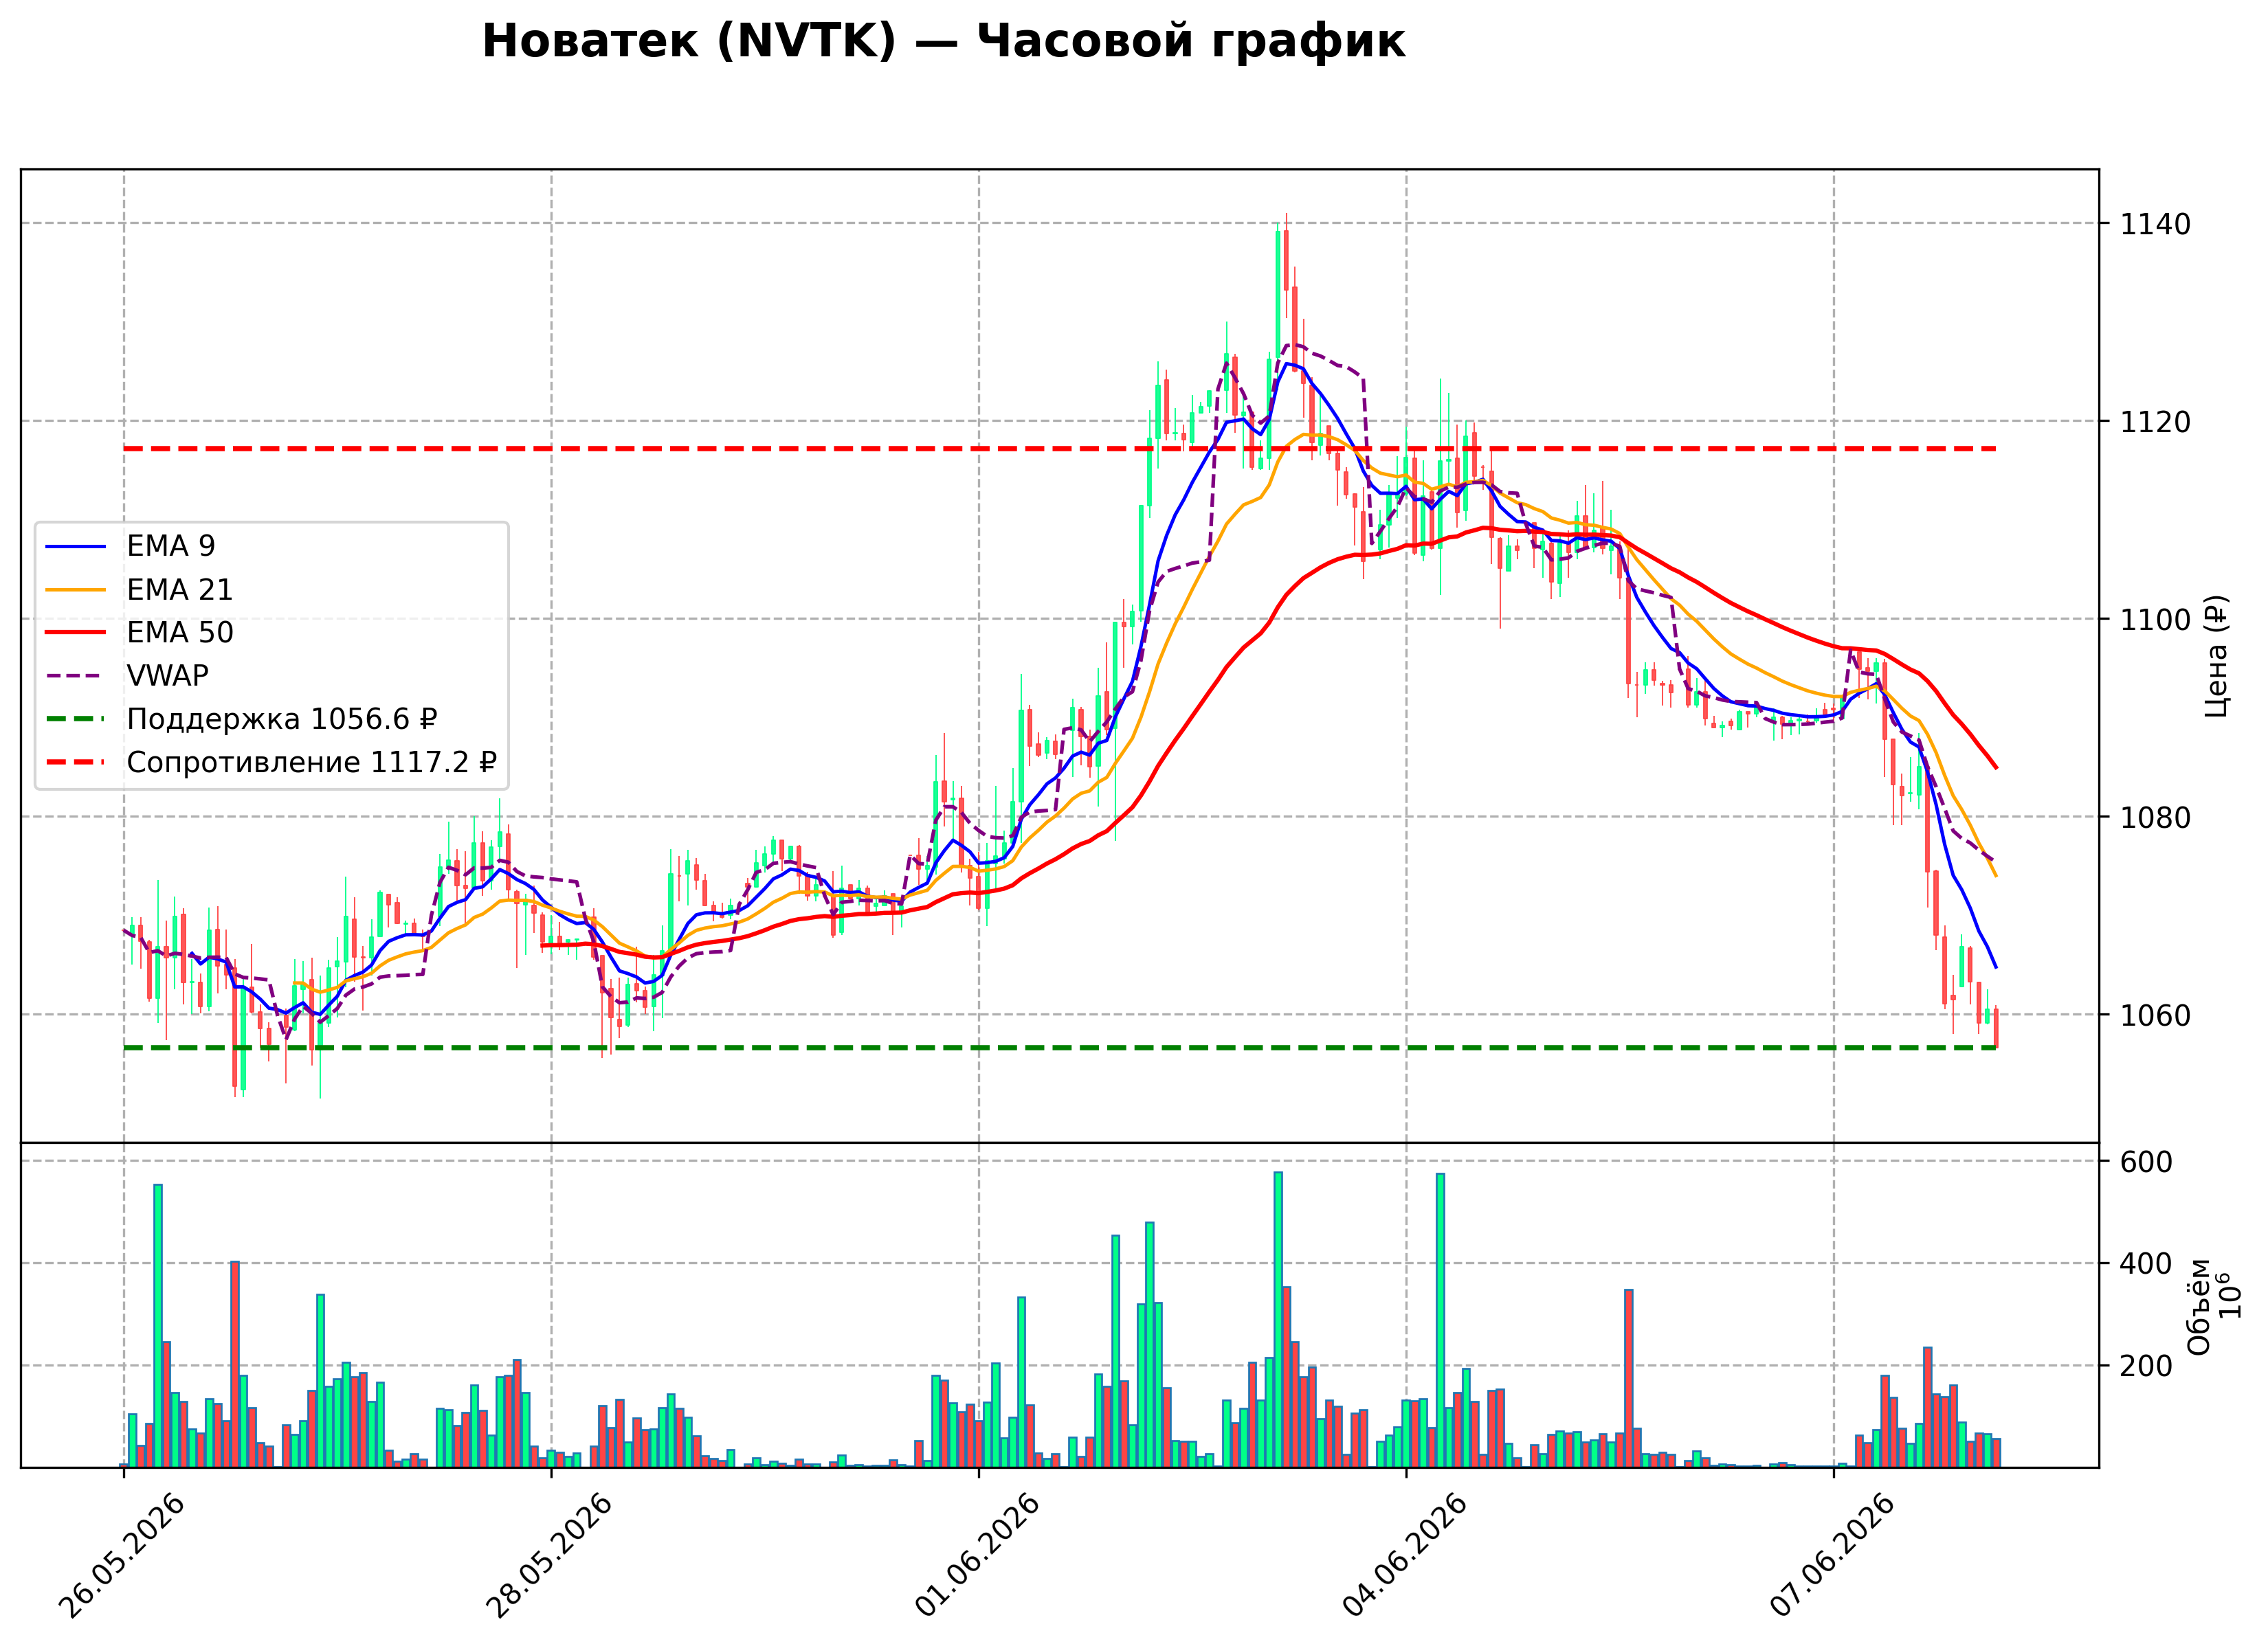Image resolution: width=2268 pixels, height=1644 pixels.
Task: Click the 07.06.2026 date label
Action: tap(1832, 1556)
